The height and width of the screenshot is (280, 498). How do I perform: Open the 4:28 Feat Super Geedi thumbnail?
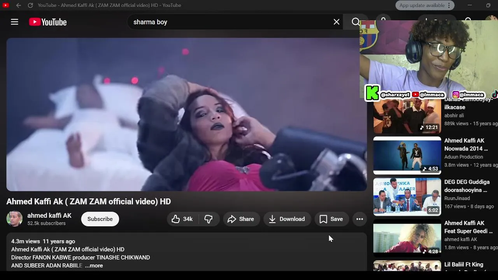point(407,238)
